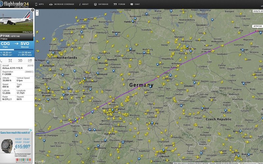
Task: Click the Leipzig airport pin
Action: [x=170, y=75]
